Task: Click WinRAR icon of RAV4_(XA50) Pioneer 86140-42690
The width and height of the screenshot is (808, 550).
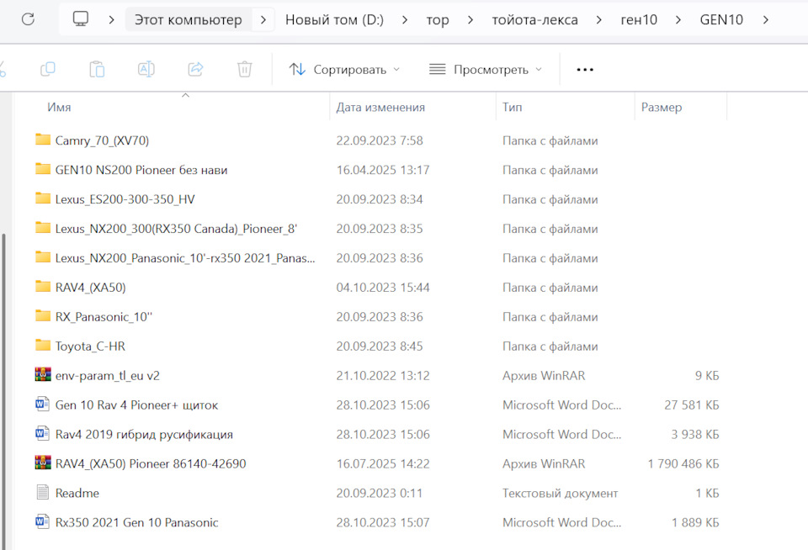Action: pyautogui.click(x=43, y=463)
